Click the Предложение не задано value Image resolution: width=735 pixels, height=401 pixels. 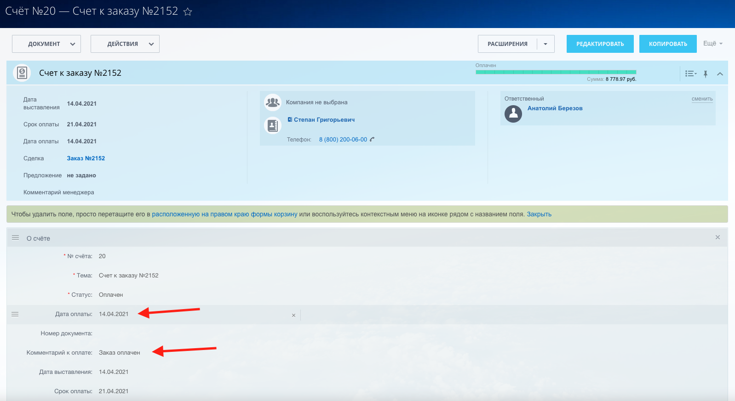tap(81, 175)
